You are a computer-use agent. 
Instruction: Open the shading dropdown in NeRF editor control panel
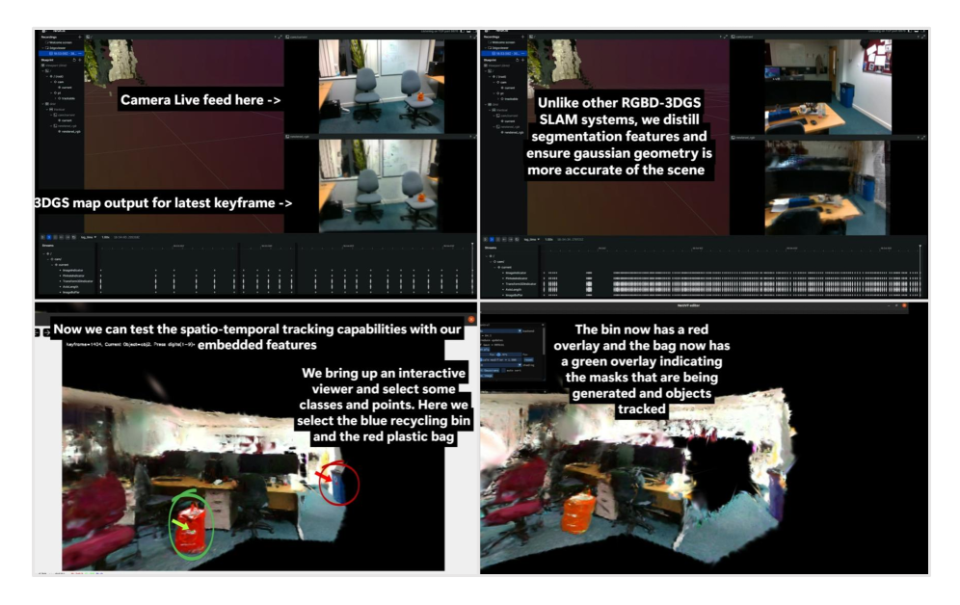500,365
